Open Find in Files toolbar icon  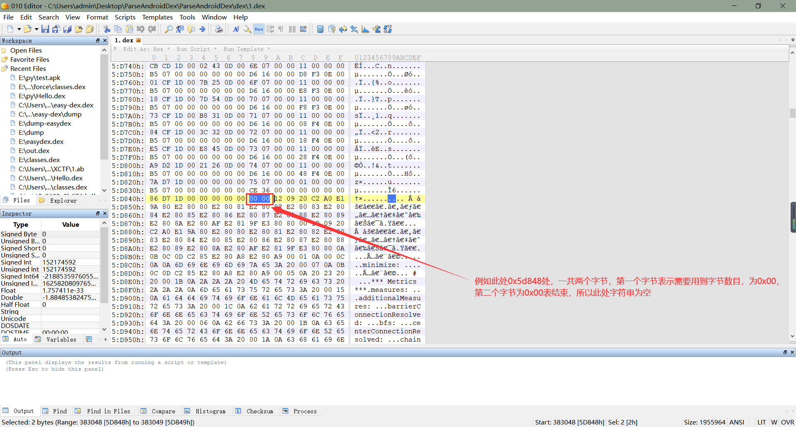tap(191, 29)
